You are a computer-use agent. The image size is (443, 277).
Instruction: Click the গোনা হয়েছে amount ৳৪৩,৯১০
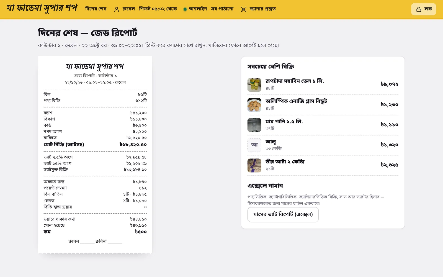pyautogui.click(x=138, y=225)
